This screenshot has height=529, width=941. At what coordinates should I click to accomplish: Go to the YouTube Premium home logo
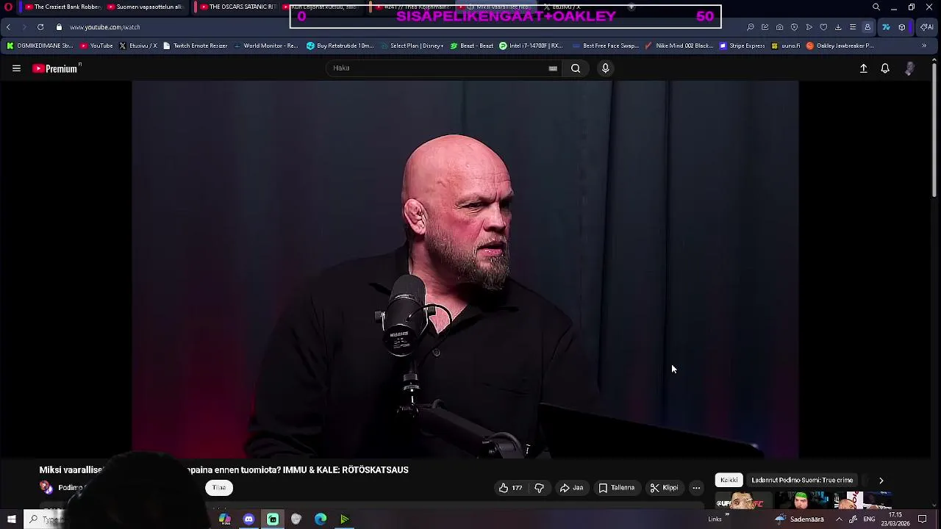click(x=56, y=68)
